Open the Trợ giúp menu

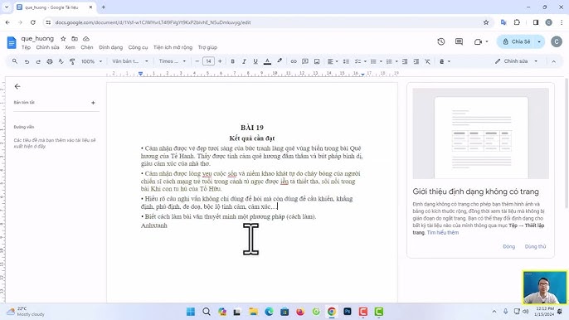click(207, 47)
